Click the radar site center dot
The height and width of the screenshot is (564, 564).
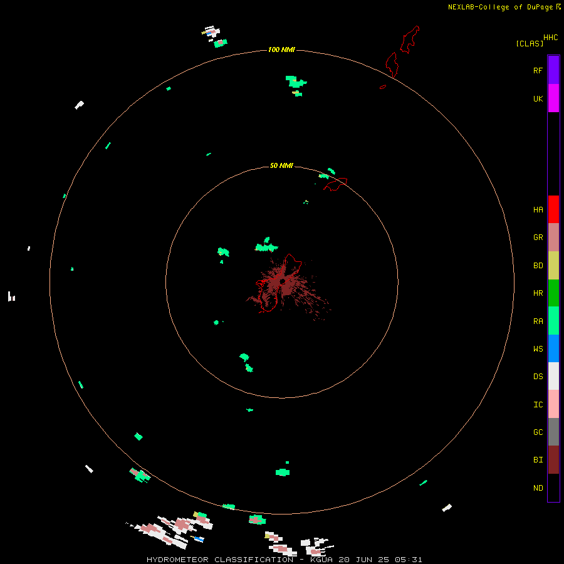tap(283, 281)
